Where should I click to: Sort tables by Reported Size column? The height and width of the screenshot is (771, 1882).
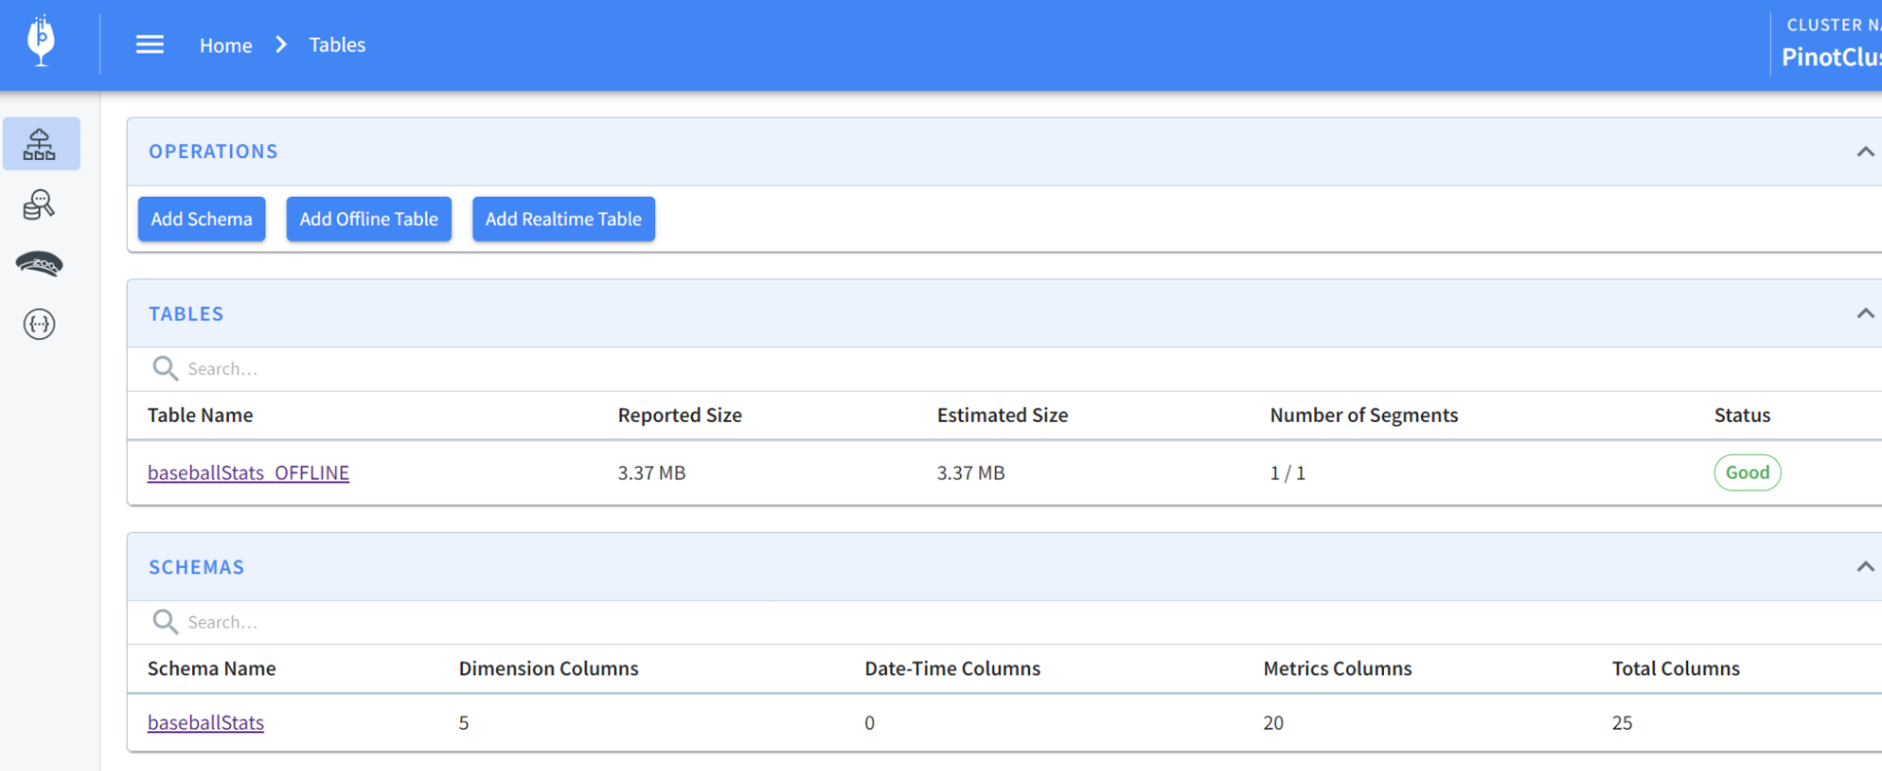[x=679, y=415]
